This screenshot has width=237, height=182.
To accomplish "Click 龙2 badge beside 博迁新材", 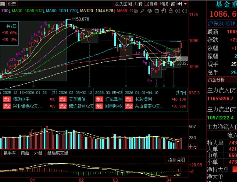I will coord(63,106).
